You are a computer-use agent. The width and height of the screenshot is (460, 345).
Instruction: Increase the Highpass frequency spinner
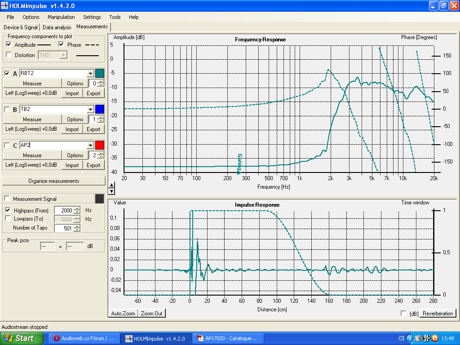[77, 208]
